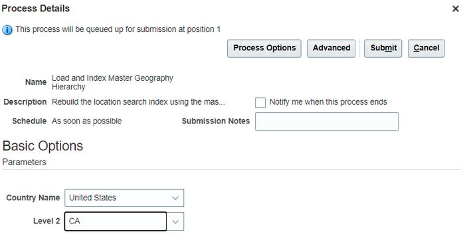The height and width of the screenshot is (240, 465).
Task: Submit the process
Action: click(383, 48)
